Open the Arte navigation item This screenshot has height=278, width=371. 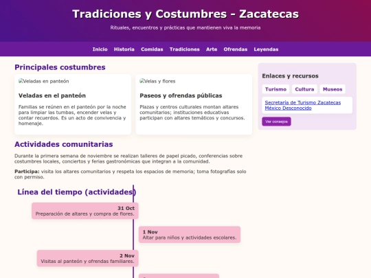coord(212,49)
